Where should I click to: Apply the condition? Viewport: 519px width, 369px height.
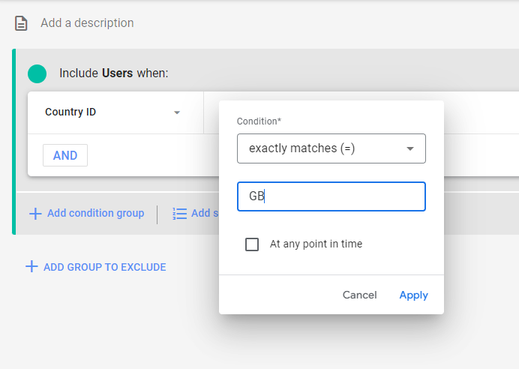pyautogui.click(x=413, y=295)
